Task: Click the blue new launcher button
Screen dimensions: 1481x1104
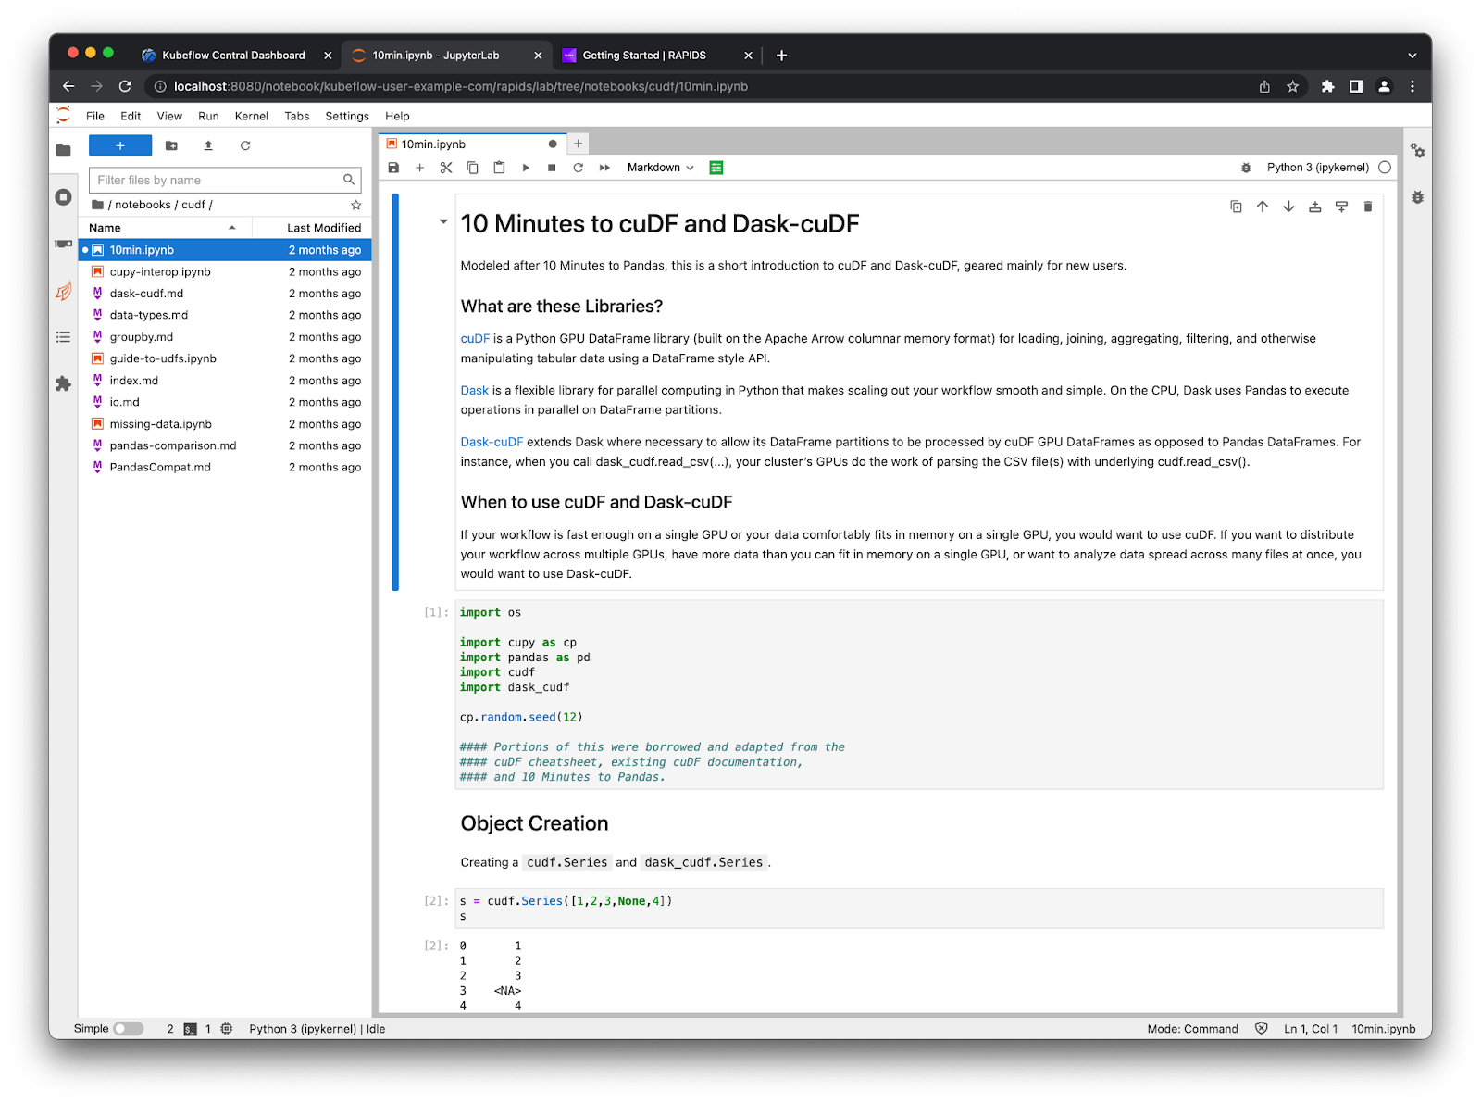Action: pos(119,145)
